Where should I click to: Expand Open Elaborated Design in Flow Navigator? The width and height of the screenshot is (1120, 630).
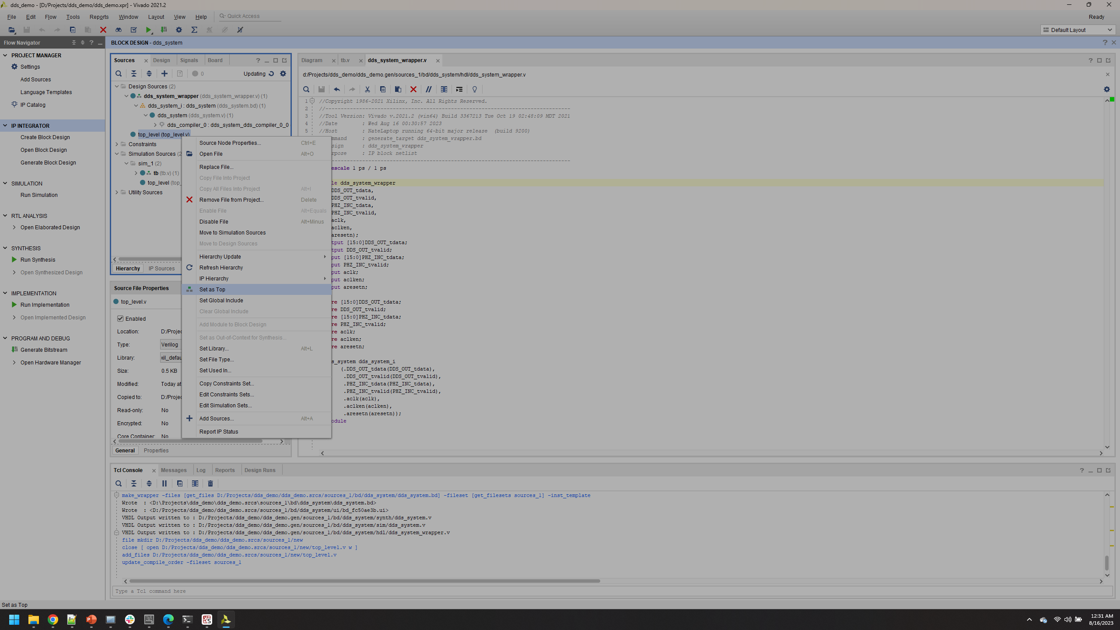coord(14,227)
